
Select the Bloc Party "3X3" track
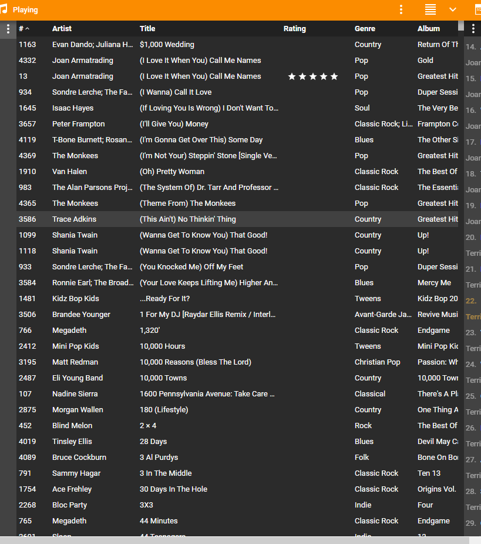[146, 505]
